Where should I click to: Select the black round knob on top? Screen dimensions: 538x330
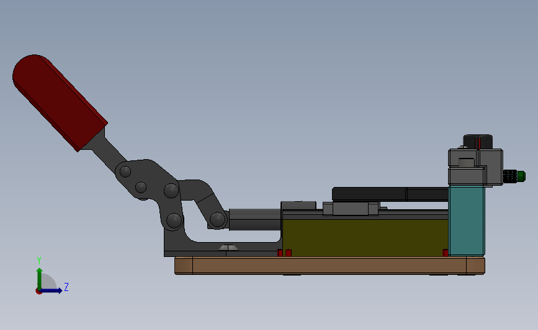478,141
